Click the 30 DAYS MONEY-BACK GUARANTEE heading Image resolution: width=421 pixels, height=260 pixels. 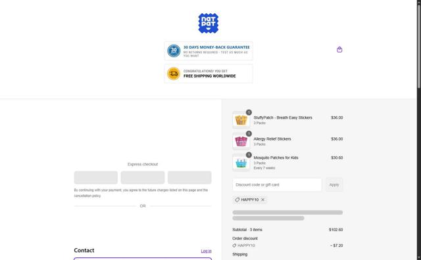pyautogui.click(x=216, y=47)
